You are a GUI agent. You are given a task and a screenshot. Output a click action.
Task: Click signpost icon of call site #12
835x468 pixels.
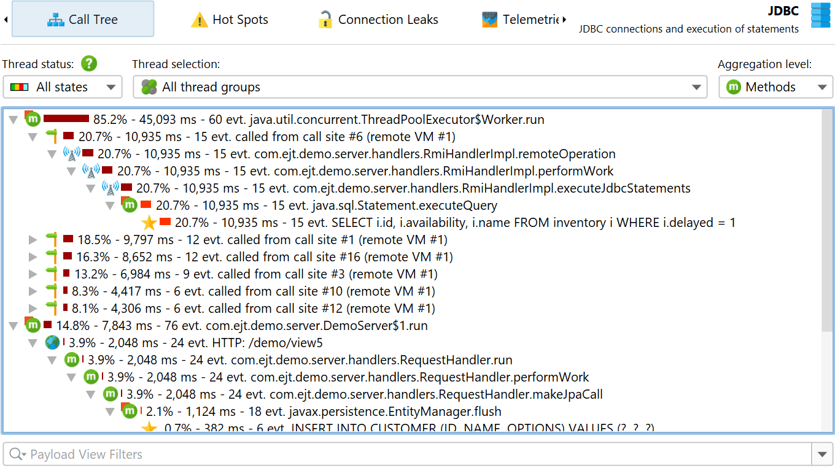click(52, 308)
